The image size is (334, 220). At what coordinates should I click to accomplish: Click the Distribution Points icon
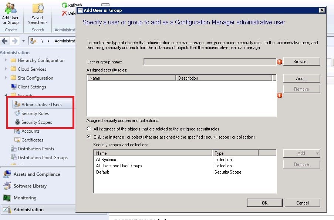(13, 149)
